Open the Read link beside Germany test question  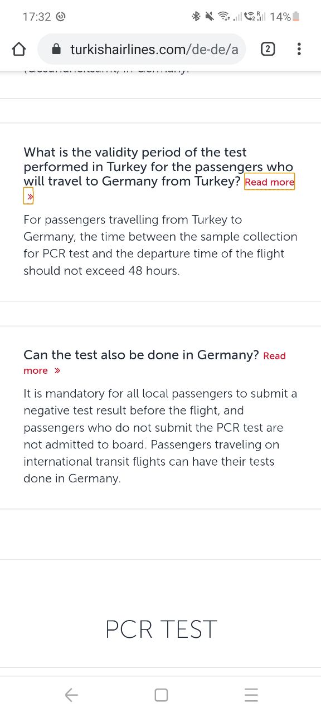point(274,355)
